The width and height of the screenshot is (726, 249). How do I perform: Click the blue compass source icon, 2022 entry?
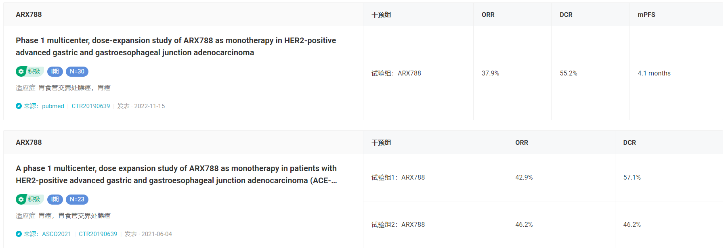tap(19, 106)
